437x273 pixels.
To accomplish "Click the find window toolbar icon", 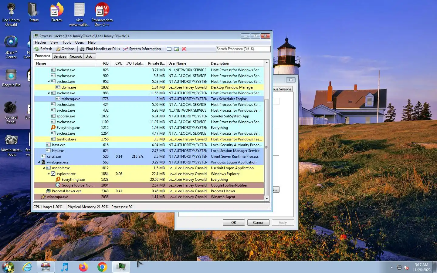I will pos(169,49).
